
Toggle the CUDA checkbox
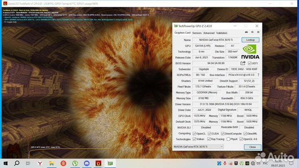(x=209, y=134)
